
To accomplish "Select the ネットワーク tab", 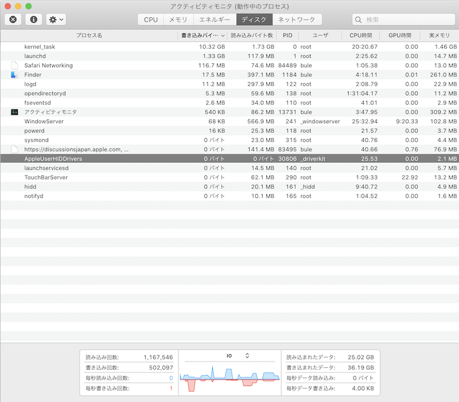I will (297, 19).
